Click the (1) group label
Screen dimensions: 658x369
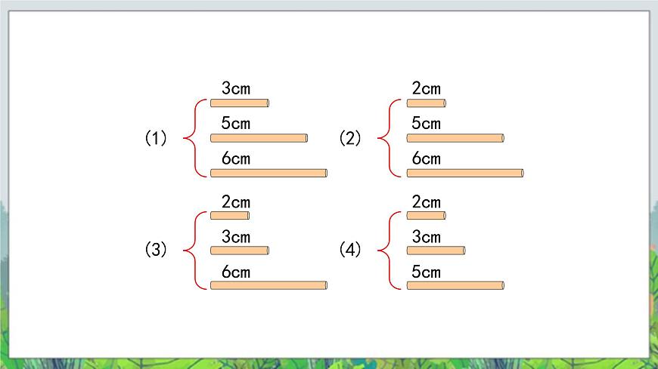pyautogui.click(x=156, y=138)
